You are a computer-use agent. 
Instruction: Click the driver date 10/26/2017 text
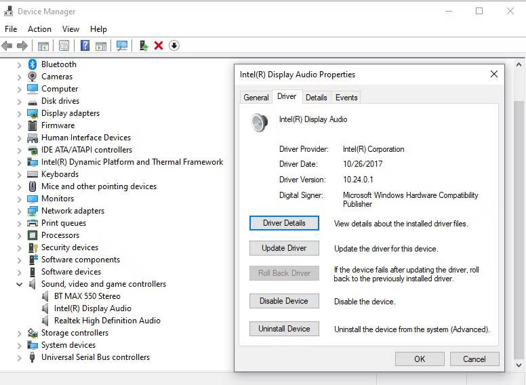[x=363, y=164]
